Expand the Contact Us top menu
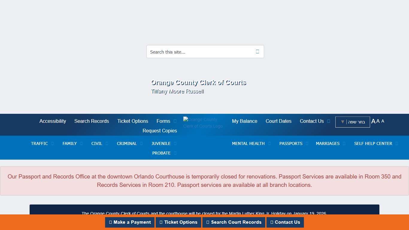 (328, 121)
